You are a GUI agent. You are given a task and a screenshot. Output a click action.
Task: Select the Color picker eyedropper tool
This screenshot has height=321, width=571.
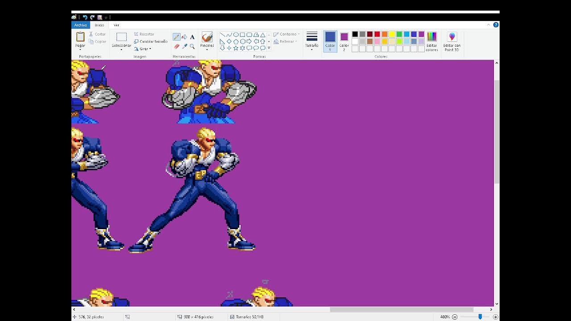coord(185,46)
